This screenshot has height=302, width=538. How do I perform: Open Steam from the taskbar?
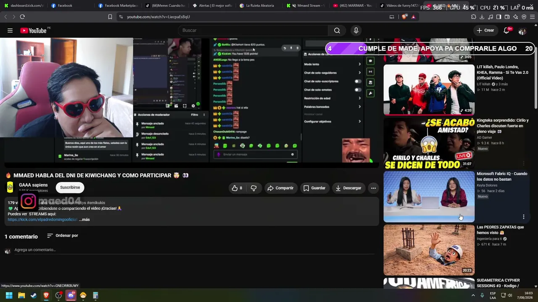click(34, 295)
